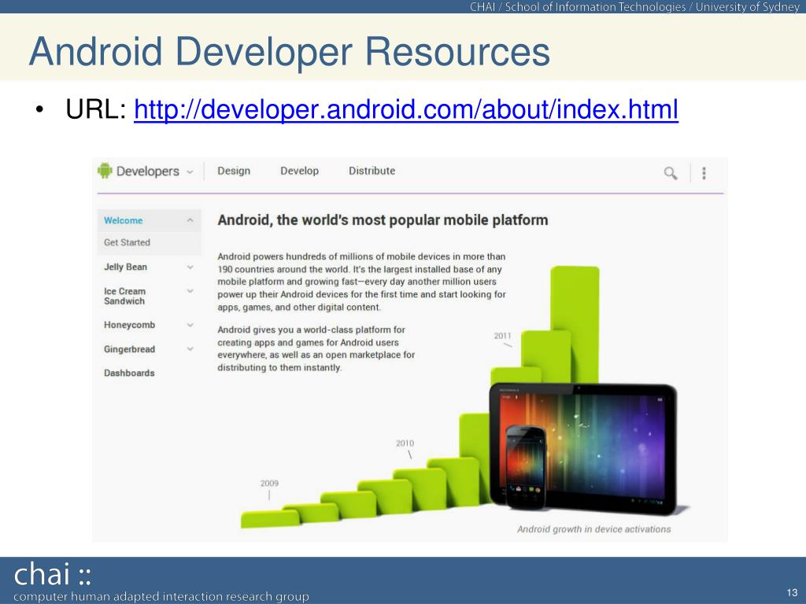Switch to the Distribute tab
This screenshot has height=604, width=806.
click(x=372, y=171)
